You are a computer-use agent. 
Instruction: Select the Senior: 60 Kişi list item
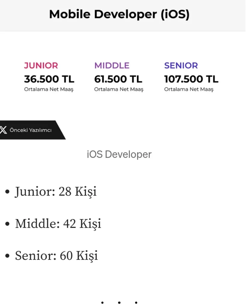point(56,256)
